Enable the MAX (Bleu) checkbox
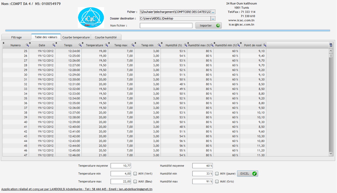The width and height of the screenshot is (337, 193). (135, 181)
